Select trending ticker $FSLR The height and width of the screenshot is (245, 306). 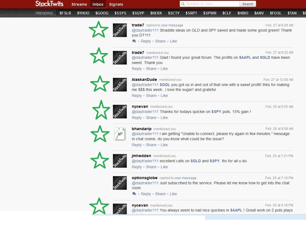point(65,13)
